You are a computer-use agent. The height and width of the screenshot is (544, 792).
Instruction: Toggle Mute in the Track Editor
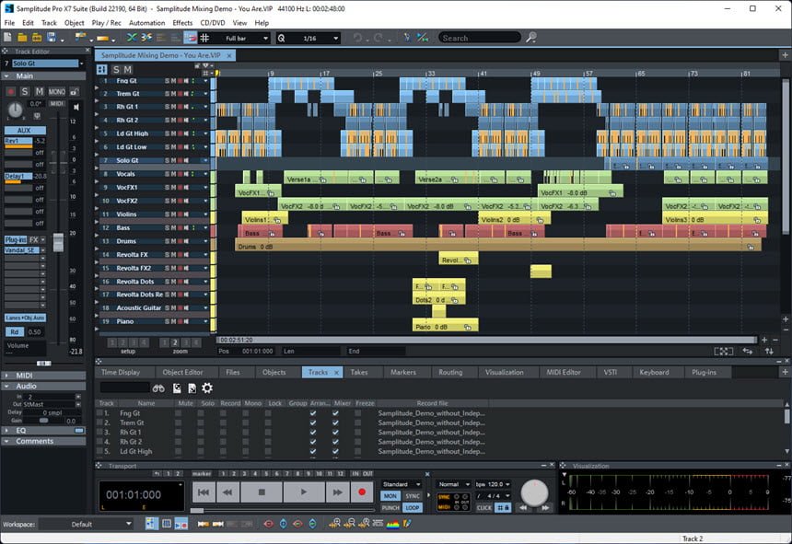[40, 91]
